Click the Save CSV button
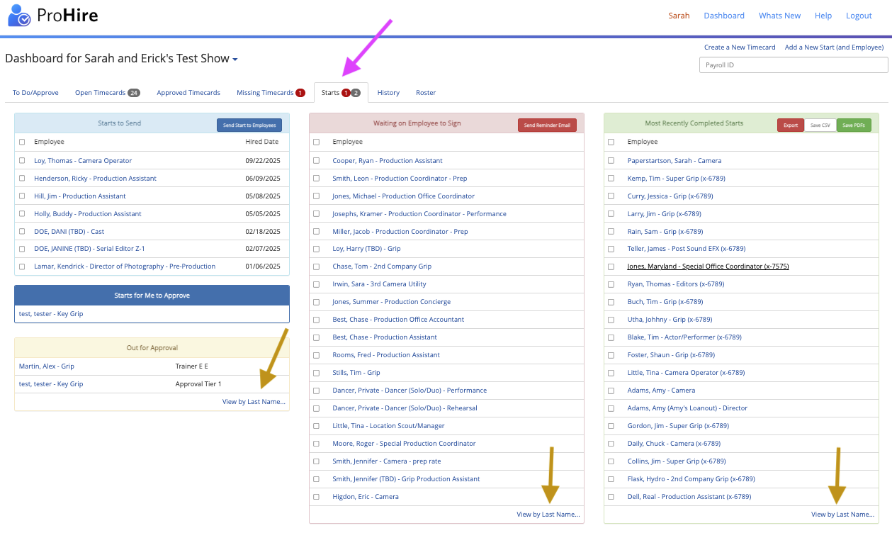 point(820,125)
